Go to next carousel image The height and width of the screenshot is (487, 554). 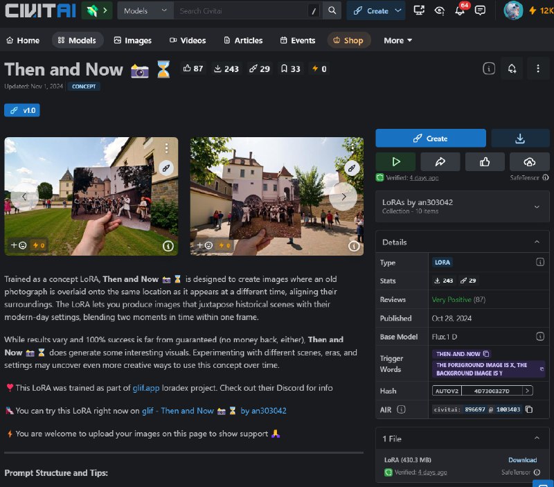[x=343, y=197]
